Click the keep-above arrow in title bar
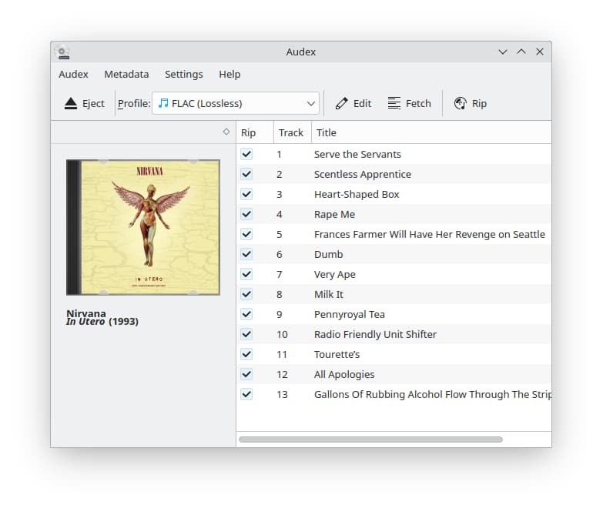 pos(521,52)
